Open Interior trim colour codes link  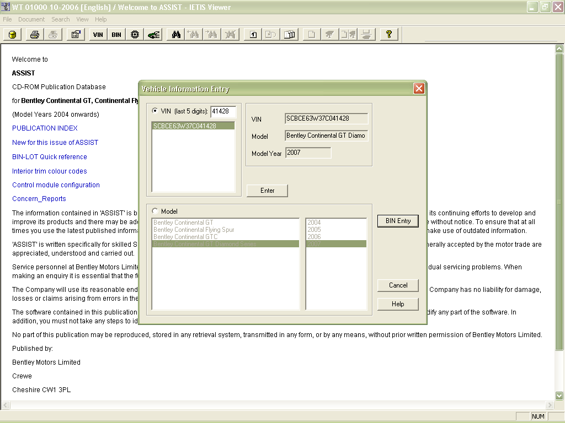click(x=49, y=171)
